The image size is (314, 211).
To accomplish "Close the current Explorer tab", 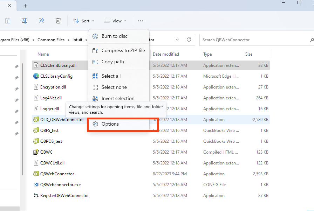I will pyautogui.click(x=9, y=6).
